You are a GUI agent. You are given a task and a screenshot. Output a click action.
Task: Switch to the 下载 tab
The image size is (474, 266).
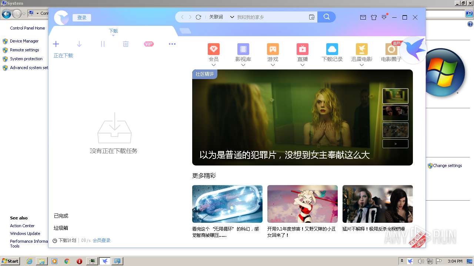point(113,31)
